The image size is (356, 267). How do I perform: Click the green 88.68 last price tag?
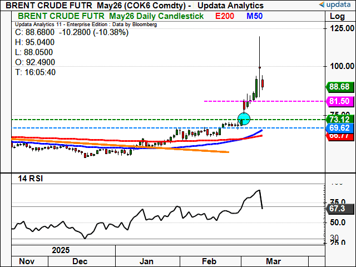click(339, 87)
